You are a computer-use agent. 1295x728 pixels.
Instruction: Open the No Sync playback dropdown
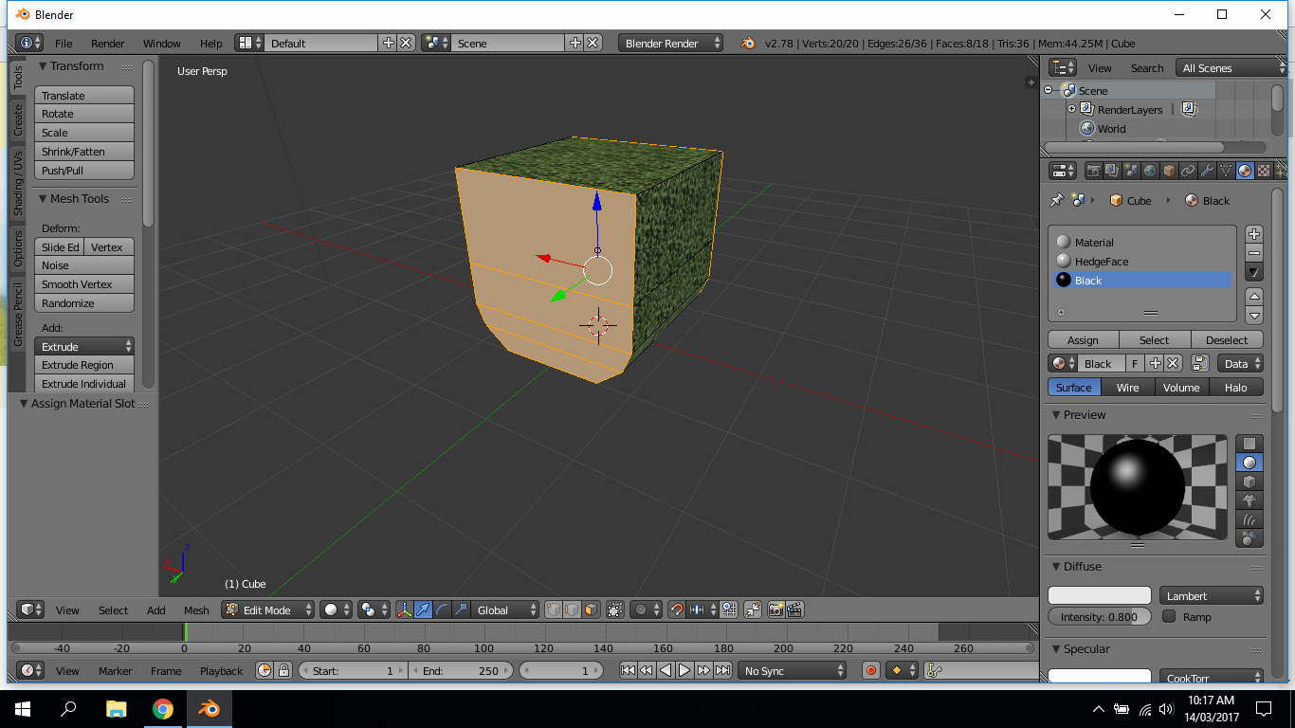793,670
